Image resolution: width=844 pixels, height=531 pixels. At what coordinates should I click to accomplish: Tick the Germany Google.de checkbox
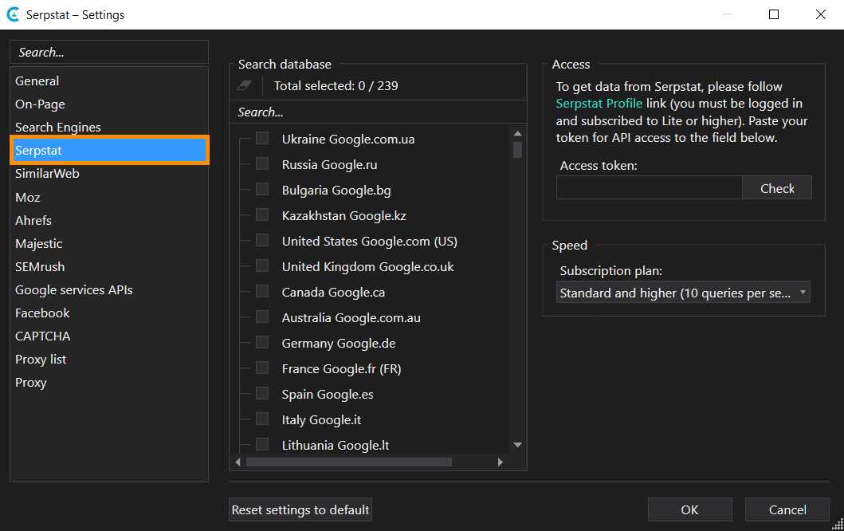pyautogui.click(x=262, y=343)
